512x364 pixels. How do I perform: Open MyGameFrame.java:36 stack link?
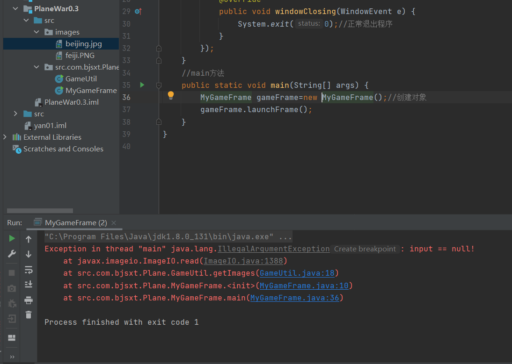294,298
